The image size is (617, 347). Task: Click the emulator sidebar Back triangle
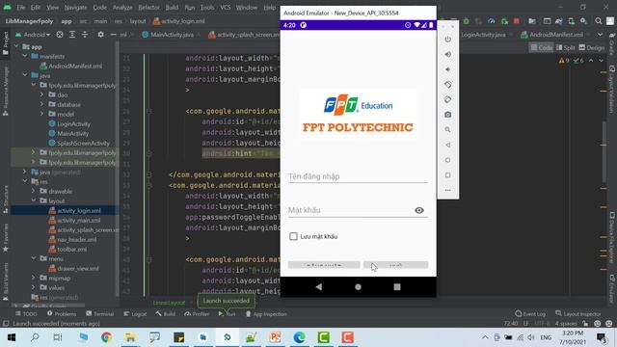coord(447,145)
